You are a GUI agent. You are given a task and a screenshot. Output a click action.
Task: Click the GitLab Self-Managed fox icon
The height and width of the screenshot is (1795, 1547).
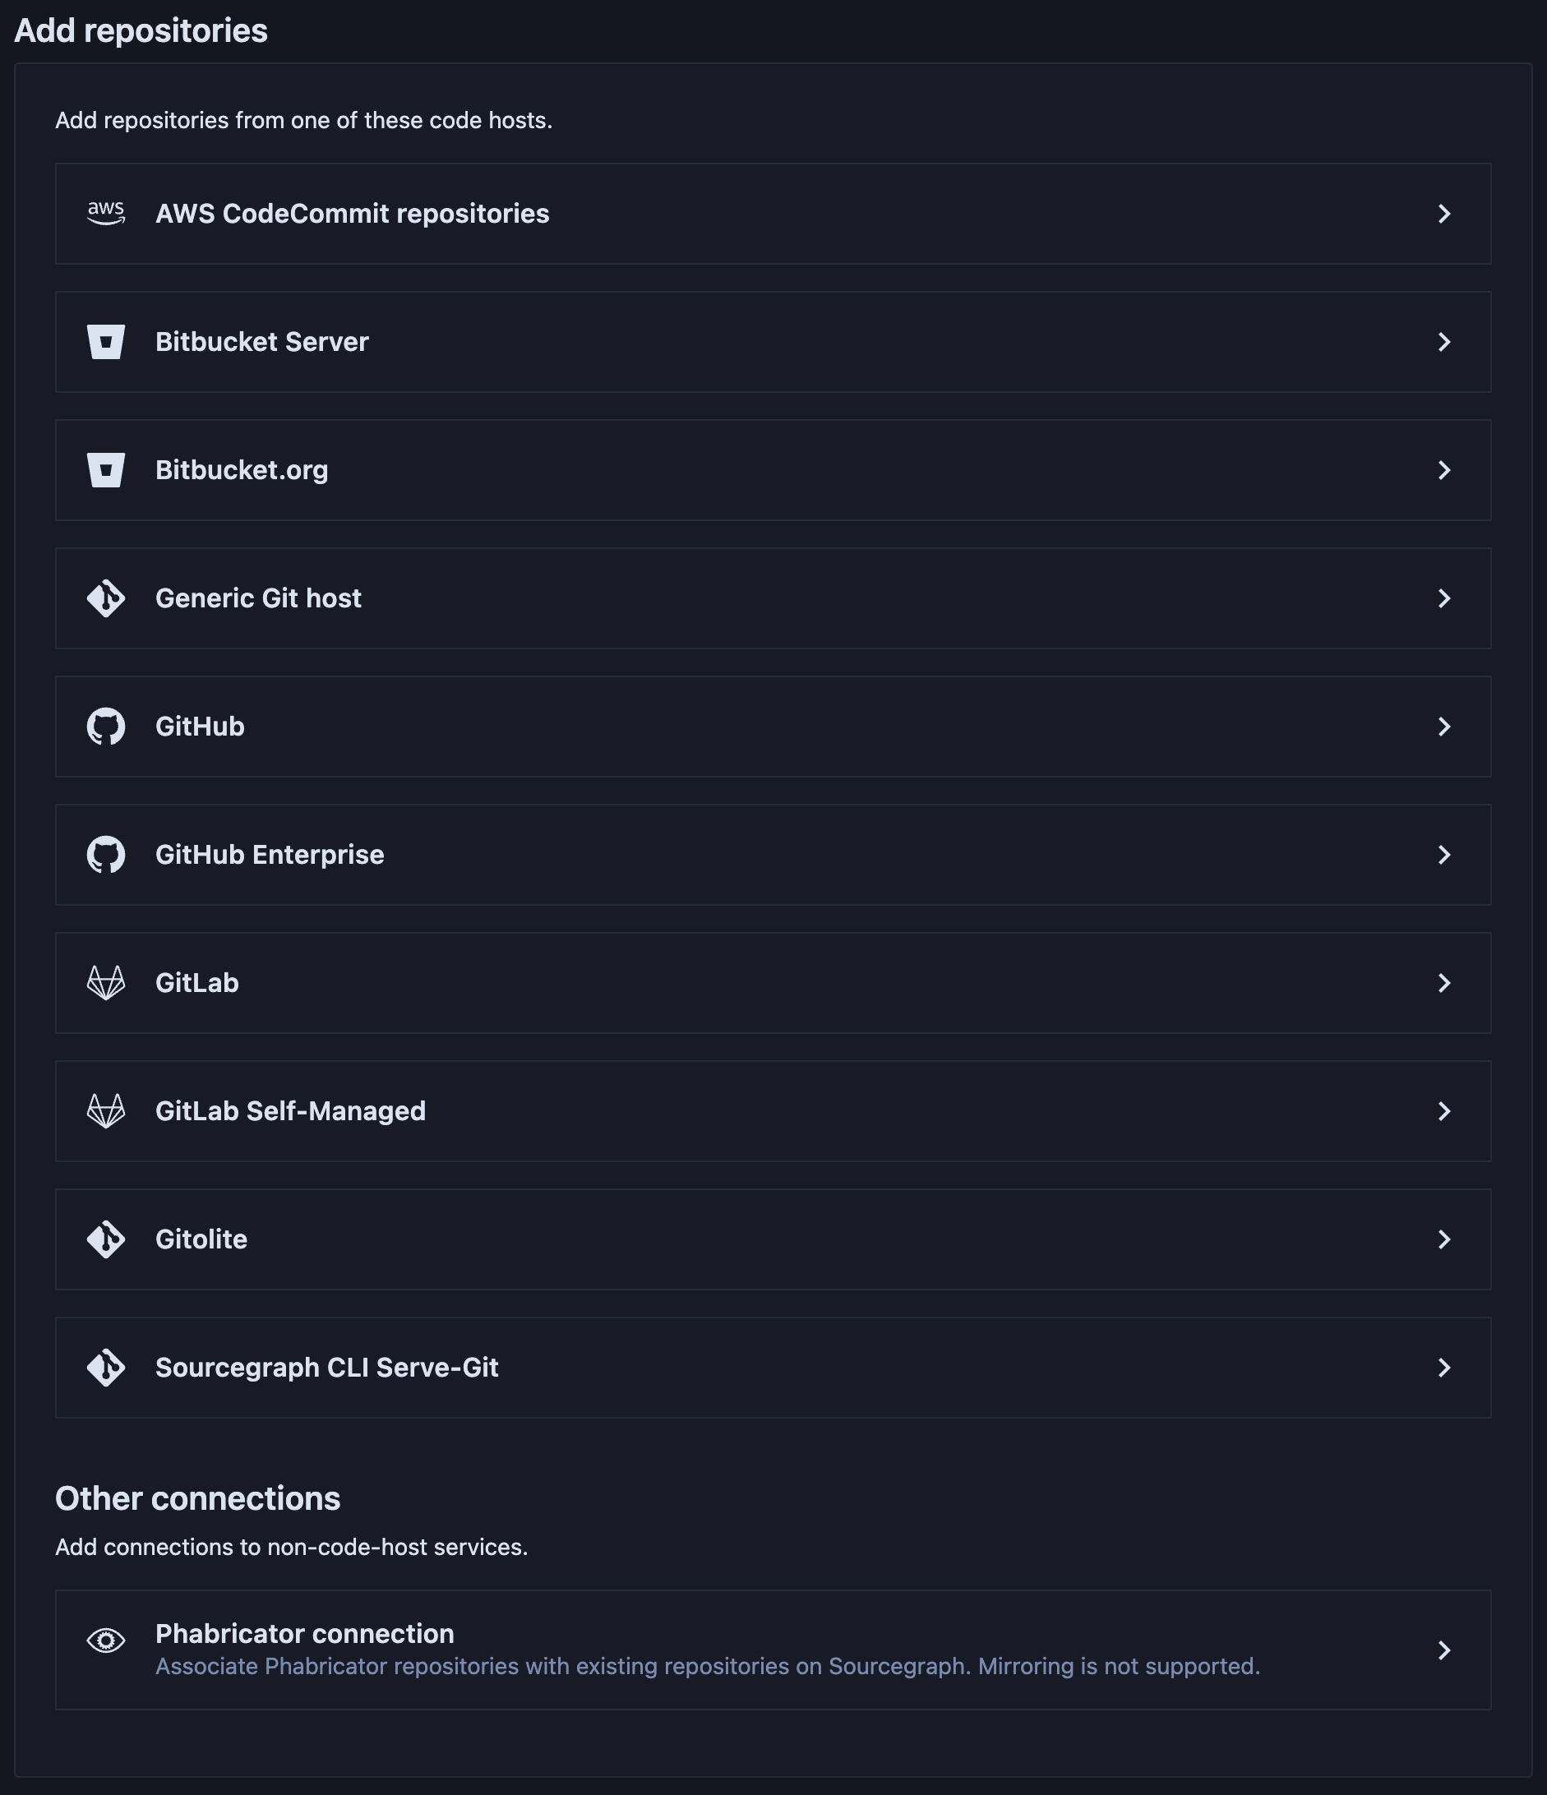point(106,1111)
